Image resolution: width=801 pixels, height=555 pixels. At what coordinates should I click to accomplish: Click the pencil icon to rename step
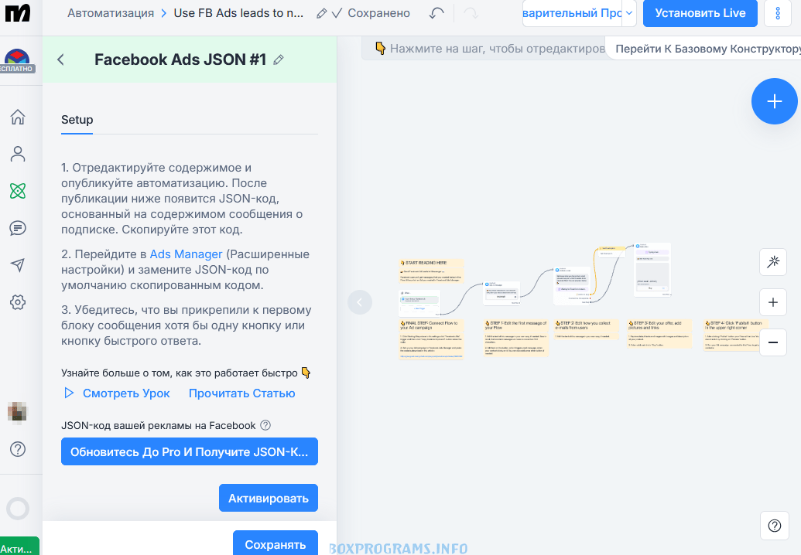pyautogui.click(x=279, y=60)
